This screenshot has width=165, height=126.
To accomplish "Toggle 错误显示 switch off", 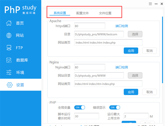I will coord(115,108).
